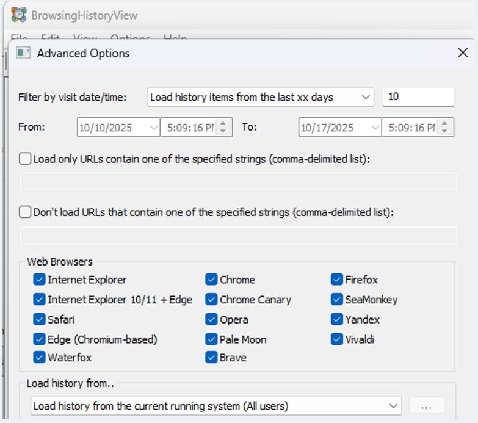478x423 pixels.
Task: Enable Load only URLs containing strings checkbox
Action: (x=26, y=159)
